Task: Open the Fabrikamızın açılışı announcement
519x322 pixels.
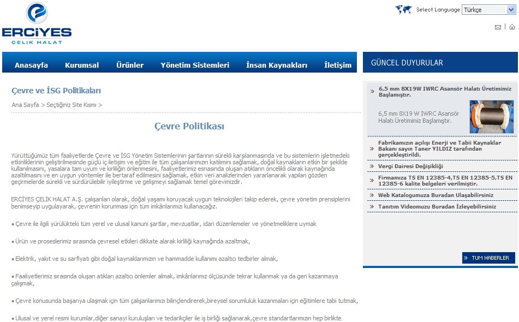Action: 439,149
